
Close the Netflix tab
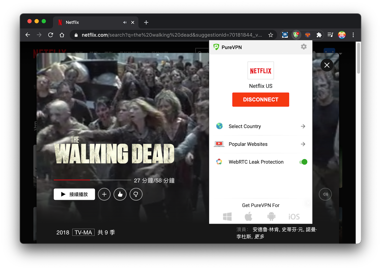pyautogui.click(x=133, y=23)
